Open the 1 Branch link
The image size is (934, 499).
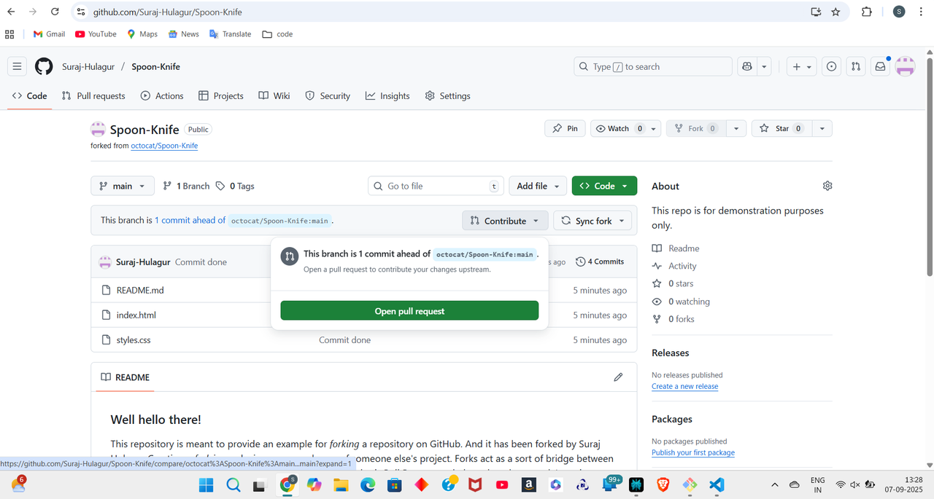[x=186, y=186]
